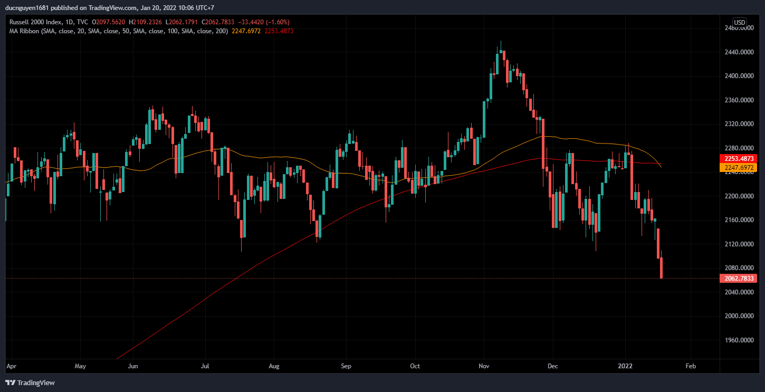The image size is (765, 392).
Task: Click the Oct label on time axis
Action: [x=415, y=366]
